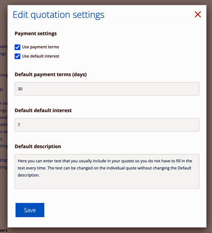212x233 pixels.
Task: Save the quotation settings
Action: [x=30, y=210]
